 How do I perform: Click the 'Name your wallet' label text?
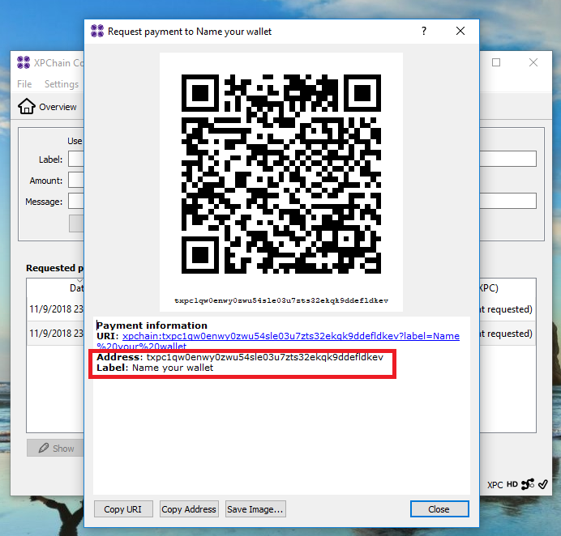[x=173, y=368]
